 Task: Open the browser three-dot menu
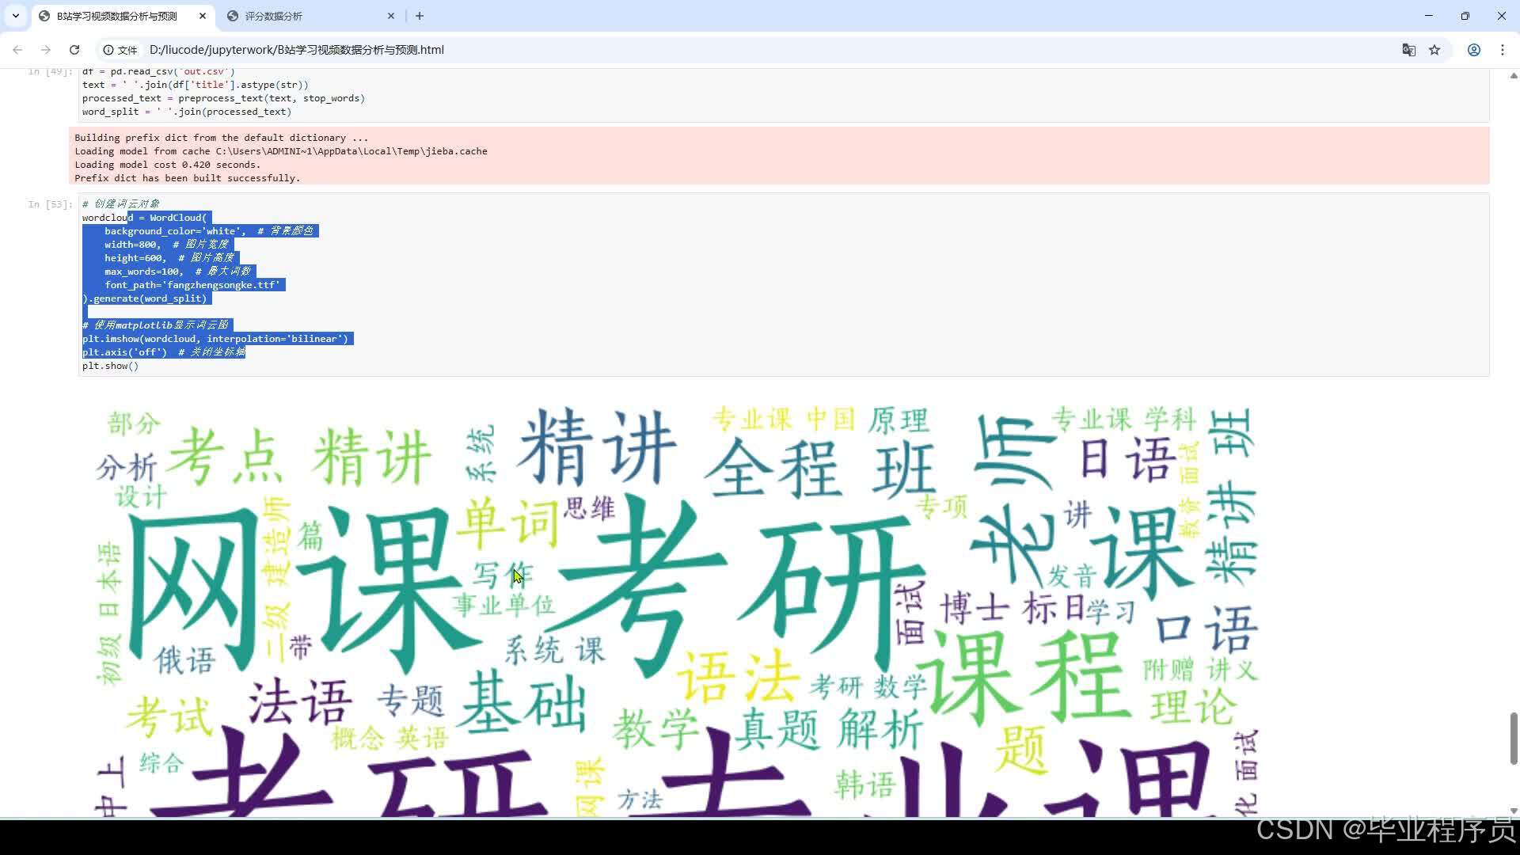tap(1503, 50)
